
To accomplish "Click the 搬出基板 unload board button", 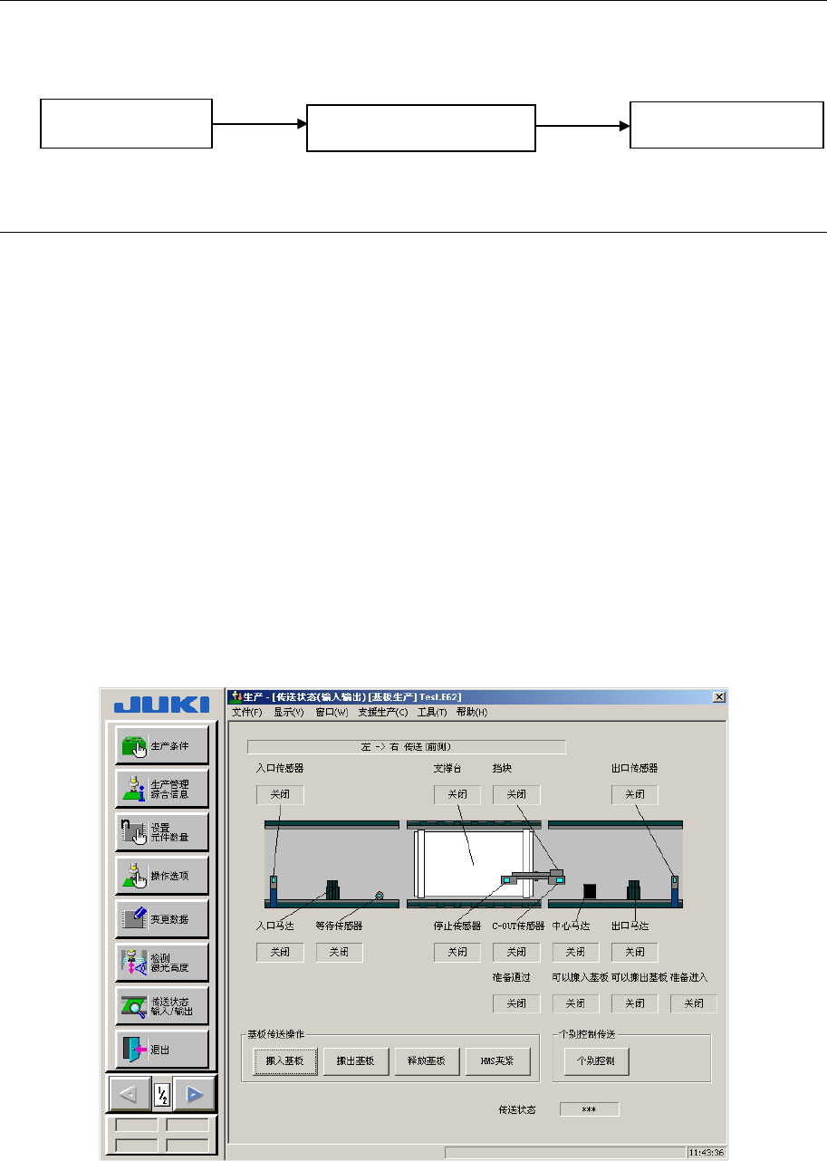I will click(355, 1060).
